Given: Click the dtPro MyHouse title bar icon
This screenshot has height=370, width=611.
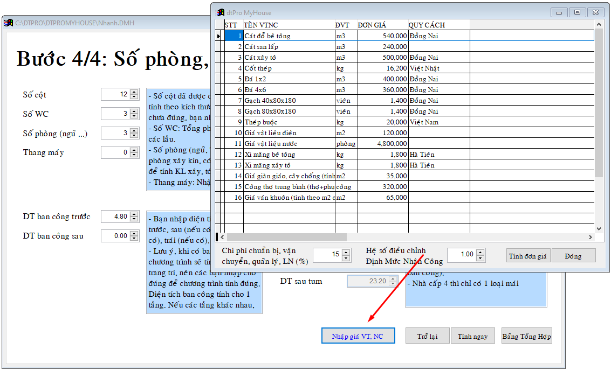Looking at the screenshot, I should pyautogui.click(x=220, y=12).
